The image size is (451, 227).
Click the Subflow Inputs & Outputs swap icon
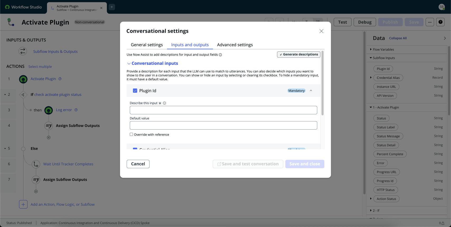23,51
